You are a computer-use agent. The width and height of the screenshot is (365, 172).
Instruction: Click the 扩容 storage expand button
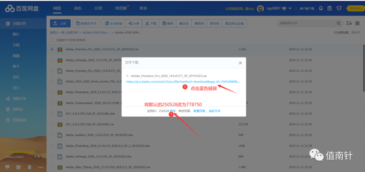36,157
